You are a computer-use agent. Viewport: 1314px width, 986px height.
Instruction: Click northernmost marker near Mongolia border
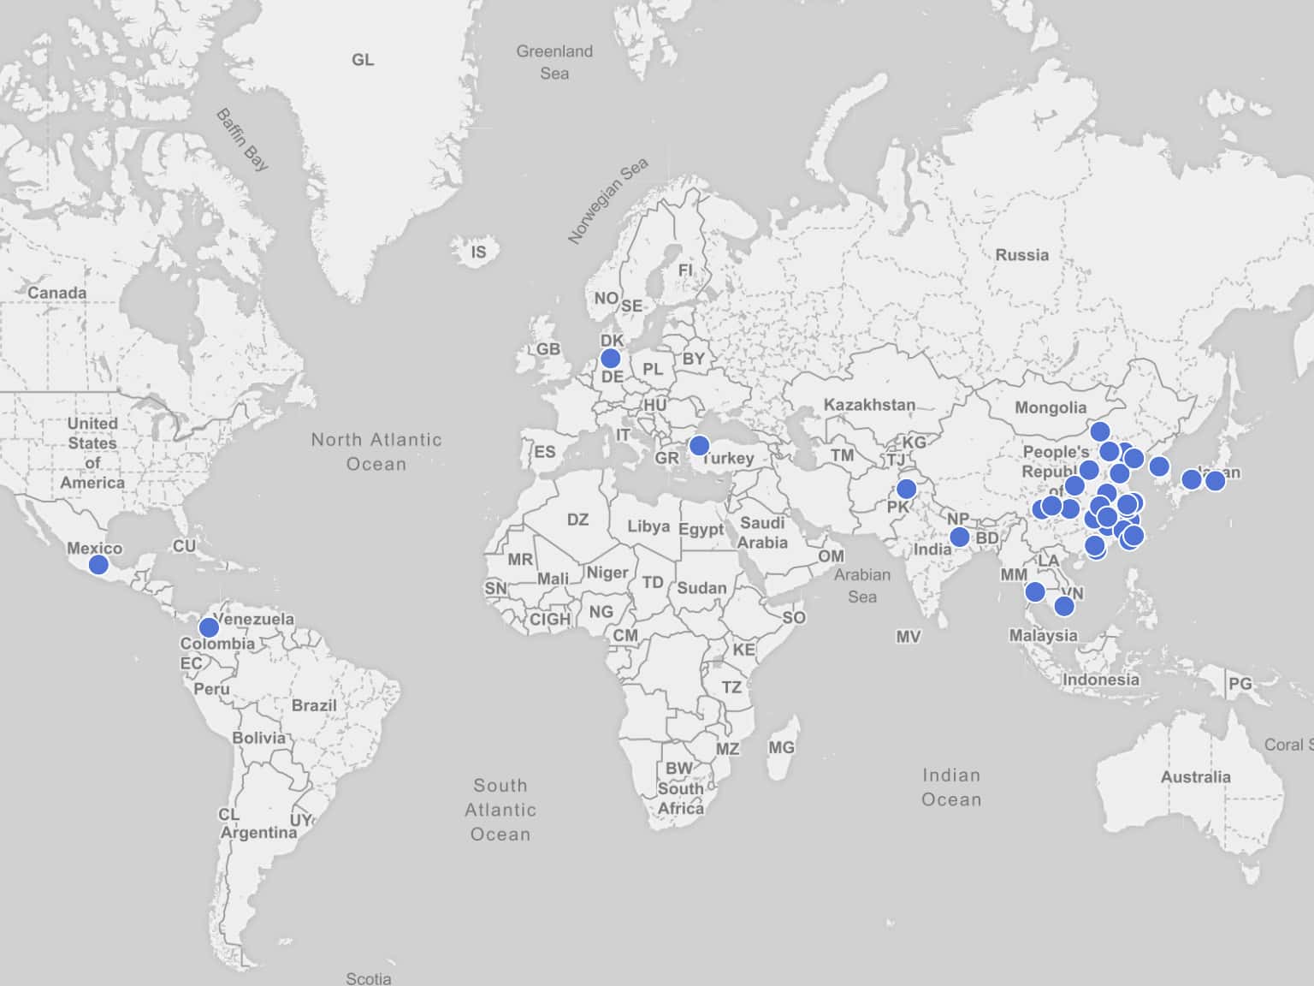pyautogui.click(x=1100, y=431)
